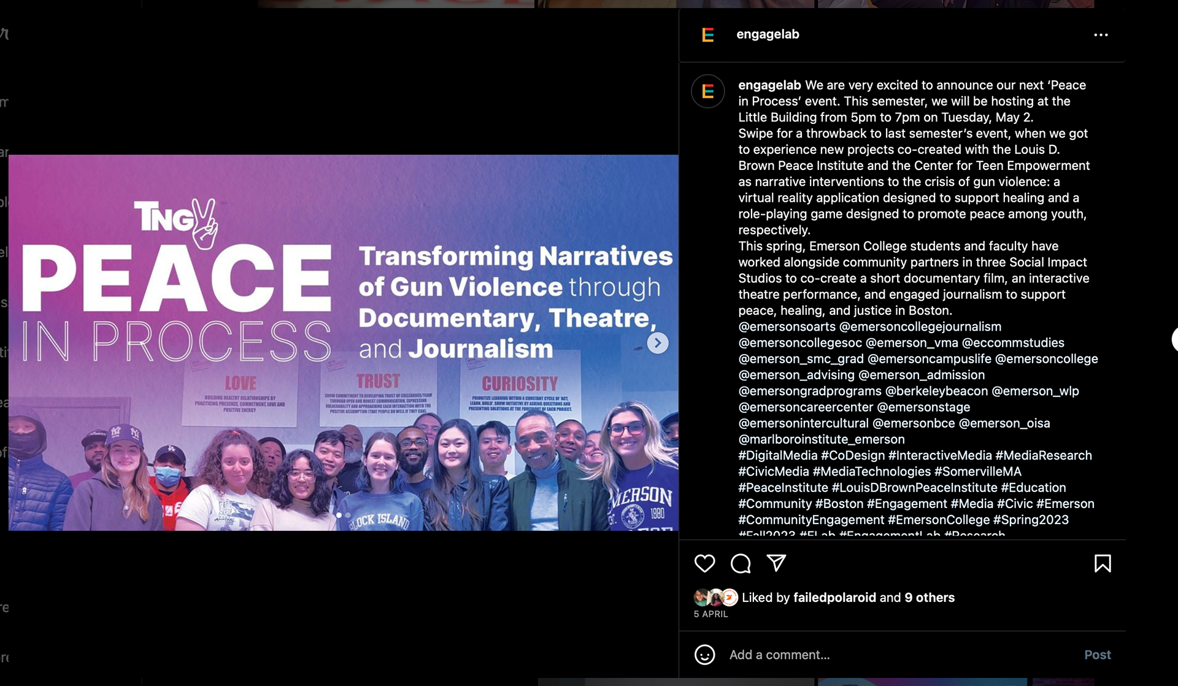
Task: Open the @emersonintercultural mention
Action: click(803, 423)
